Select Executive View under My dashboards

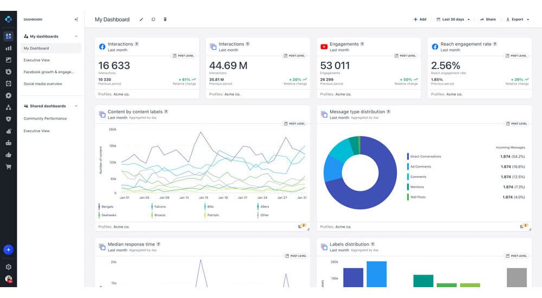click(x=37, y=60)
